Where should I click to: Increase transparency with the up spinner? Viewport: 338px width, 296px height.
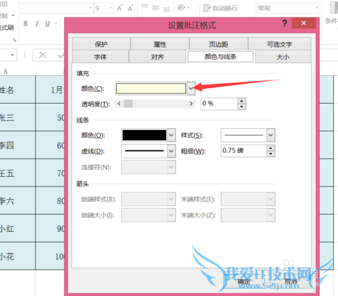(x=242, y=101)
